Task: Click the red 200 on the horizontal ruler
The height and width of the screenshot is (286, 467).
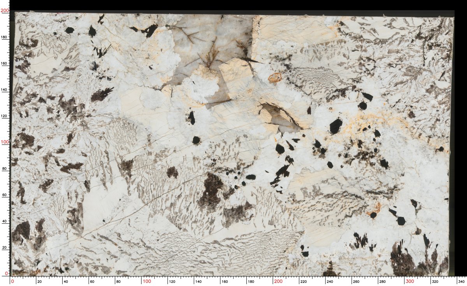Action: [x=278, y=281]
